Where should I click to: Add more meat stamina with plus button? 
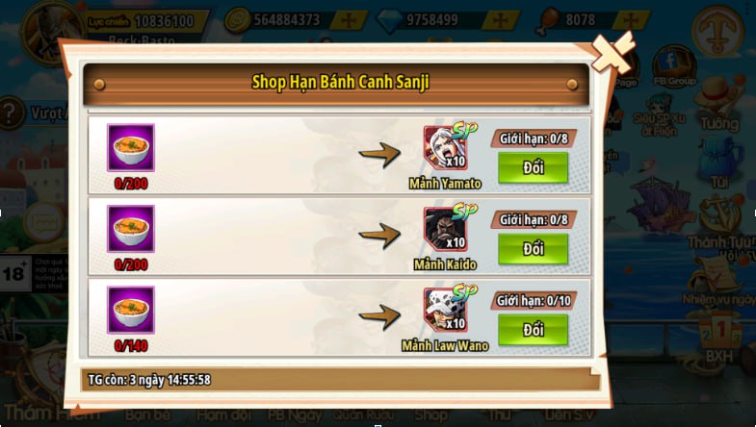point(631,20)
